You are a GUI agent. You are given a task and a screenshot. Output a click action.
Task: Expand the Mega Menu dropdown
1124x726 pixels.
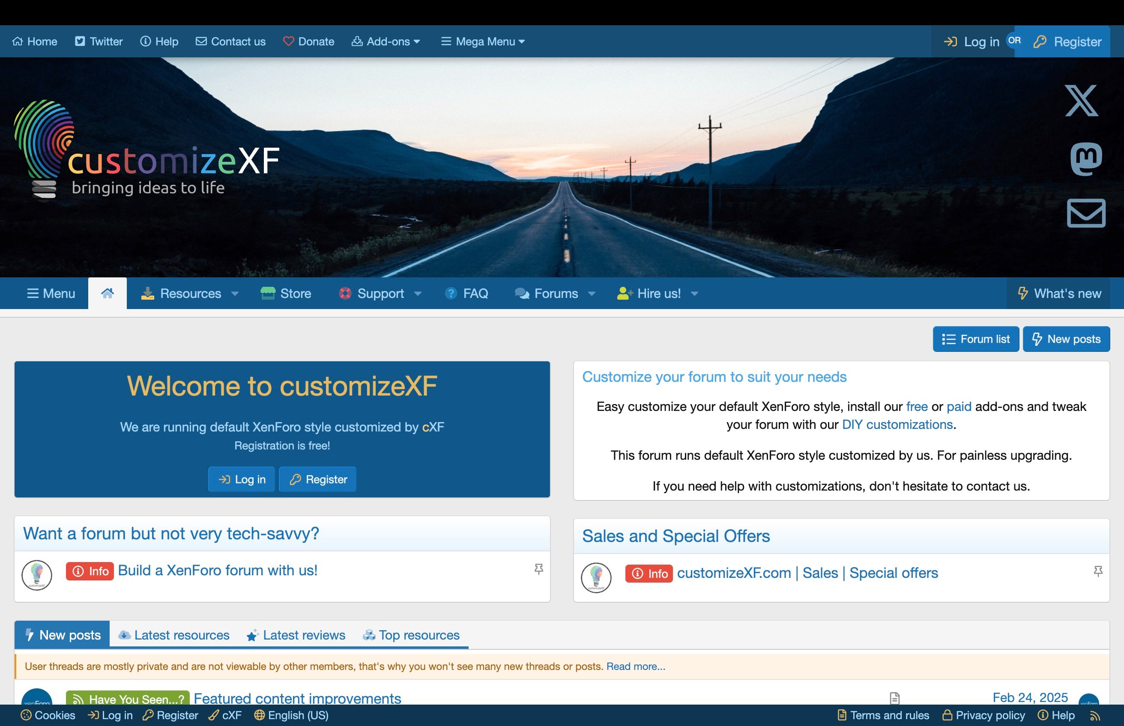pyautogui.click(x=483, y=42)
